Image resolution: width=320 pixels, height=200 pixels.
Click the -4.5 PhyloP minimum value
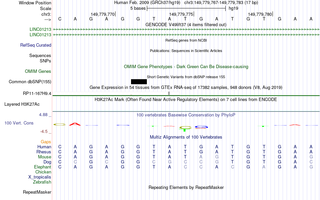44,132
